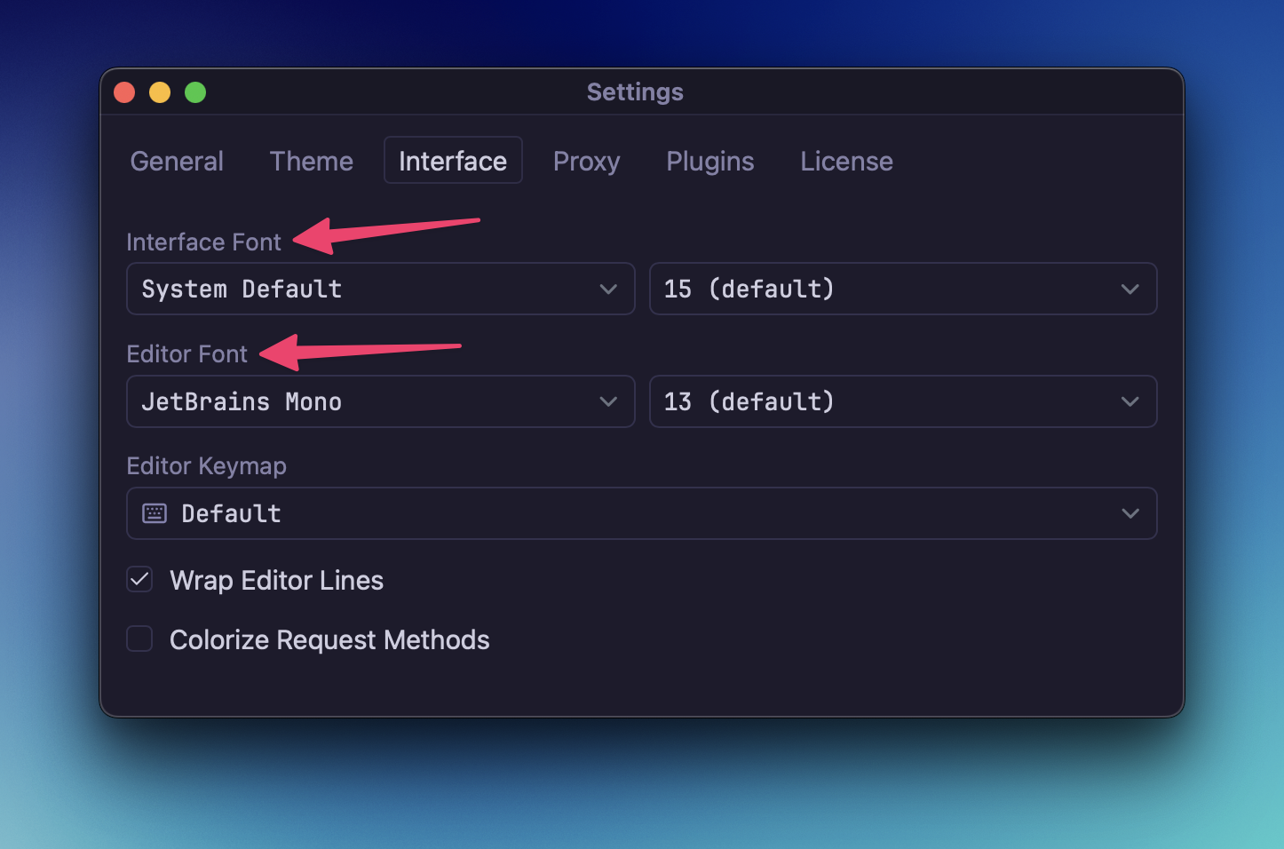Open the 15 (default) interface size dropdown
Screen dimensions: 1284x849
pyautogui.click(x=902, y=289)
